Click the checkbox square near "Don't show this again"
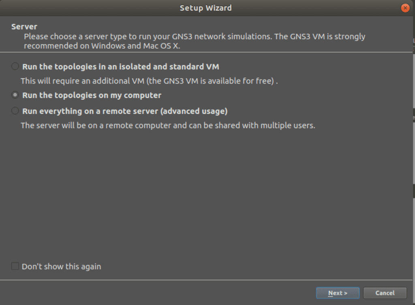The height and width of the screenshot is (305, 415). [15, 266]
